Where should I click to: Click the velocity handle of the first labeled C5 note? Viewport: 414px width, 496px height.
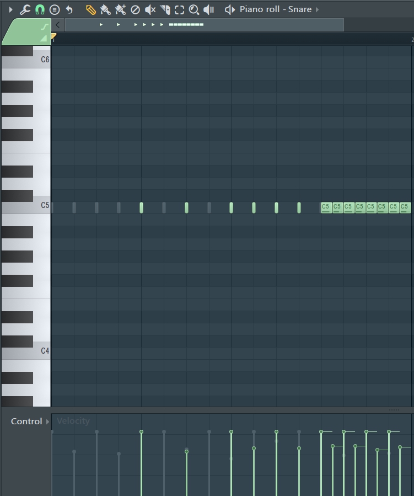[321, 431]
